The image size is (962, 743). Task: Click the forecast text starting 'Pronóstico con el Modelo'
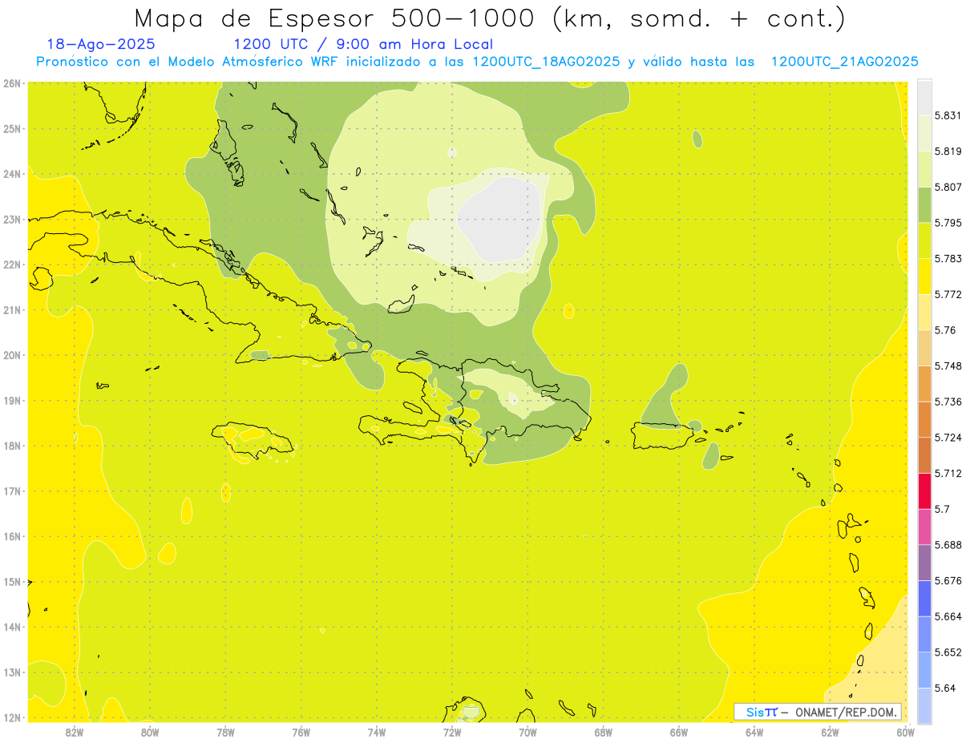(477, 62)
